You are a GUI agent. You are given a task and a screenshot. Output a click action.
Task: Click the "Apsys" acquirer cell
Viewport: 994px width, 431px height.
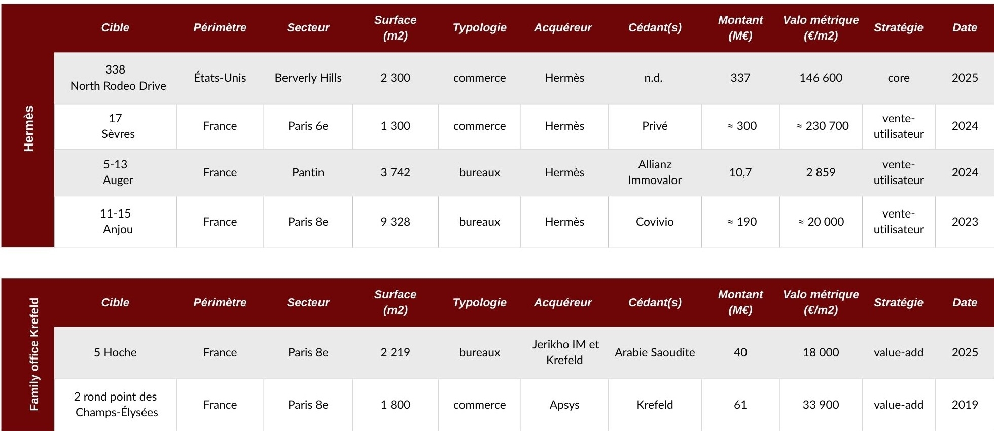[564, 405]
